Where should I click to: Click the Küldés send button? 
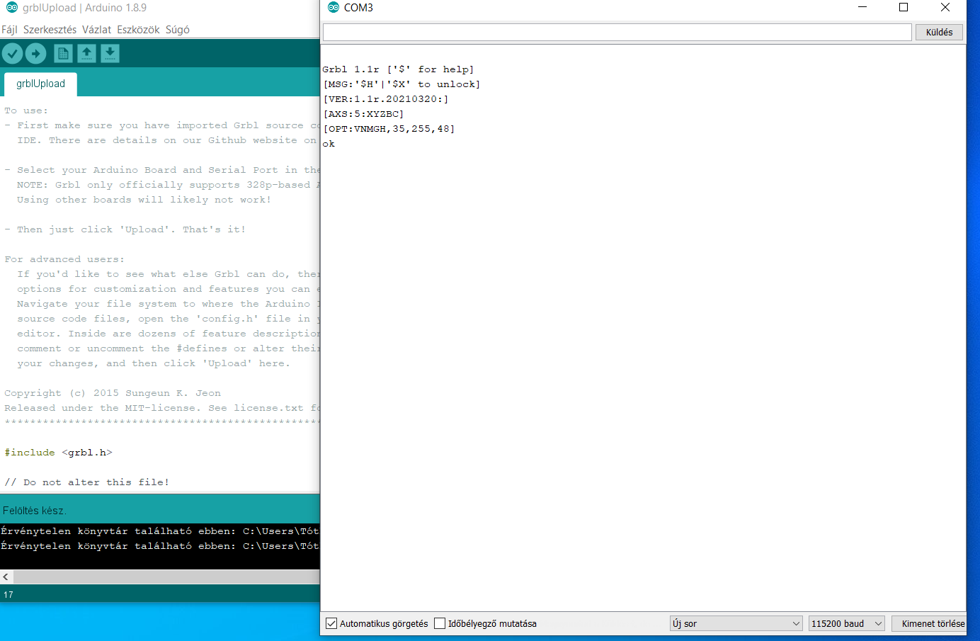939,32
